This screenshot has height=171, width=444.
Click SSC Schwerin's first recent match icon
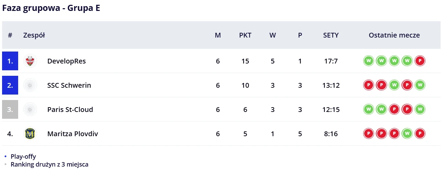click(369, 85)
